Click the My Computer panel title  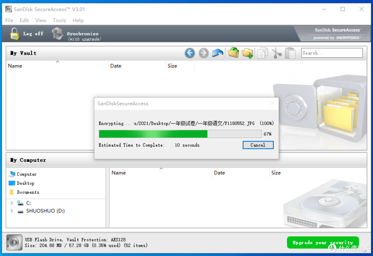tap(28, 160)
